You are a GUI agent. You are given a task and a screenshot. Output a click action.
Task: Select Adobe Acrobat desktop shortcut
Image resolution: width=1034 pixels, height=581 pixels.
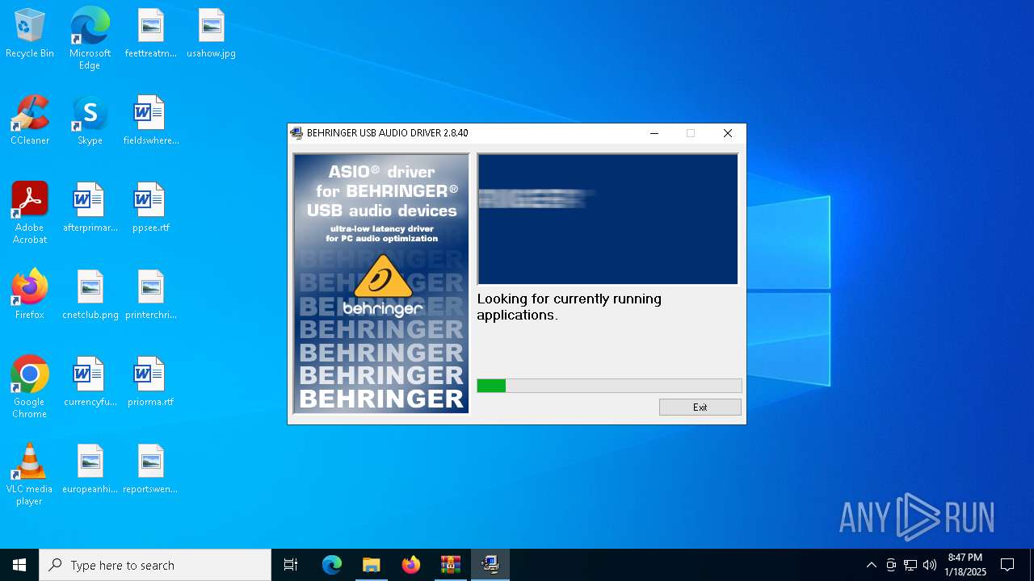click(30, 213)
